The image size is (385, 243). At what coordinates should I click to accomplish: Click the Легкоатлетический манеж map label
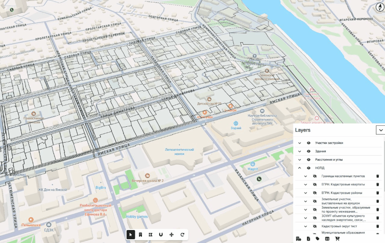point(175,152)
